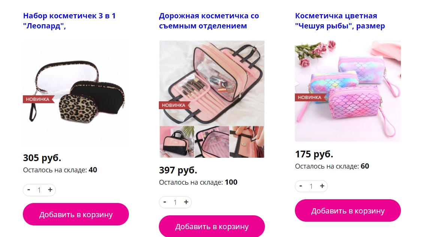Click quantity field of the leopard set

coord(39,190)
